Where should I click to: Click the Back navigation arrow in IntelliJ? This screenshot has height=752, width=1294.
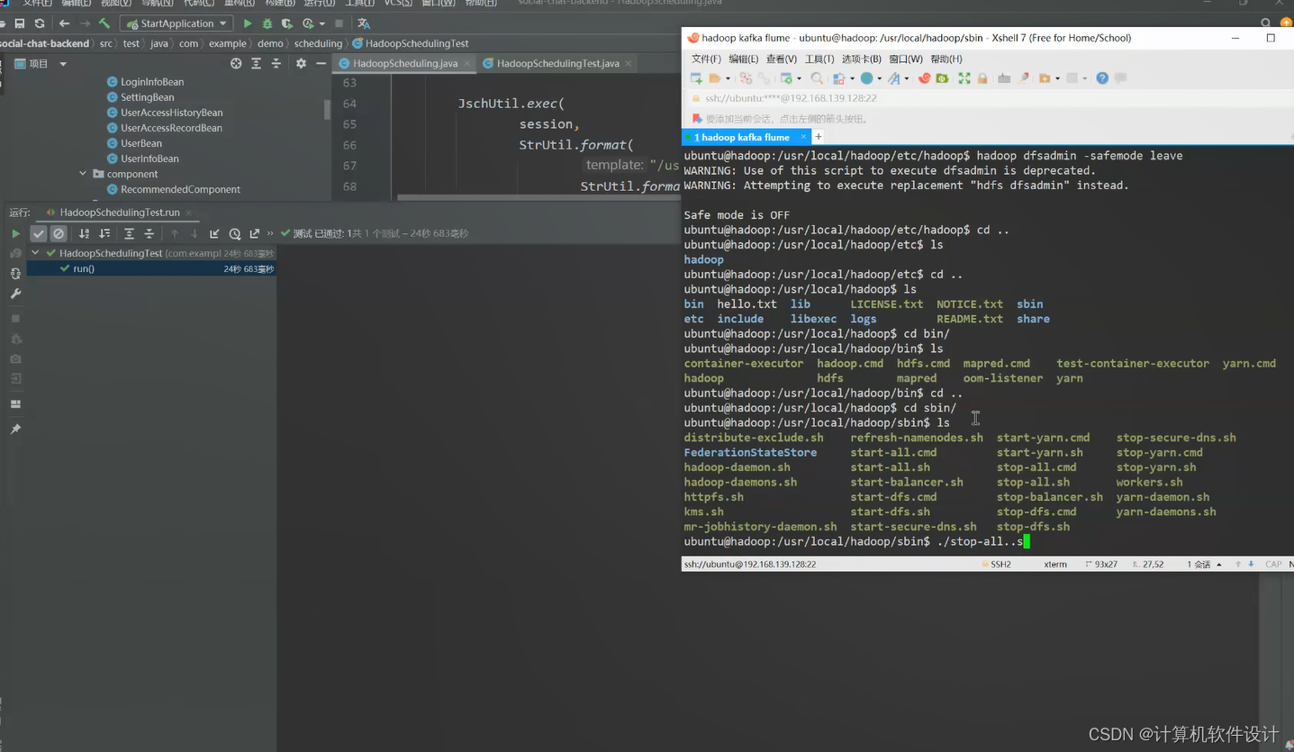click(64, 23)
